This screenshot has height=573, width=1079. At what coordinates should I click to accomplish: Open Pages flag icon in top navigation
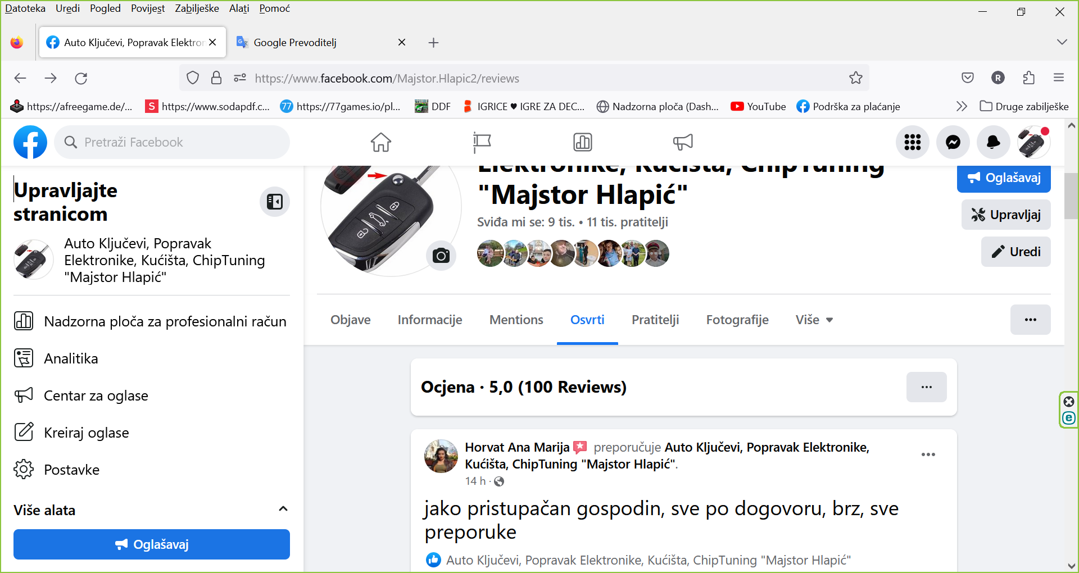tap(482, 142)
